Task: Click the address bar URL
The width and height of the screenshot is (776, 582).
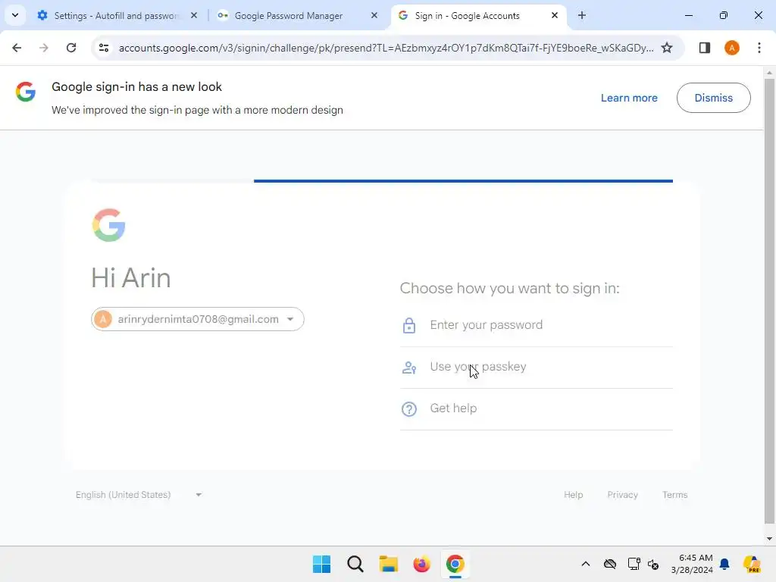Action: [x=386, y=48]
